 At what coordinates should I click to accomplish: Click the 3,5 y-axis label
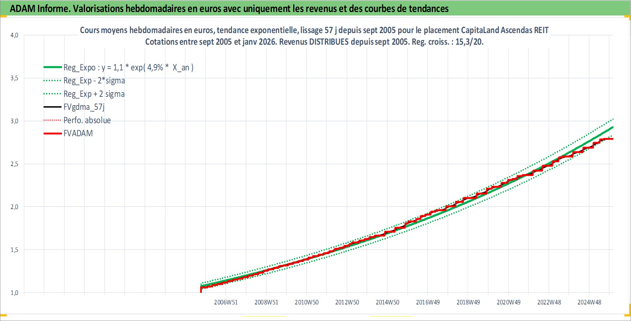[14, 78]
